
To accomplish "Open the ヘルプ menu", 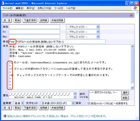I will (71, 8).
